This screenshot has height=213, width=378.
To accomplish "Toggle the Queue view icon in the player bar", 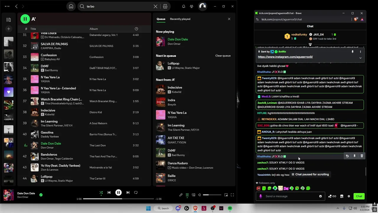I will (187, 195).
